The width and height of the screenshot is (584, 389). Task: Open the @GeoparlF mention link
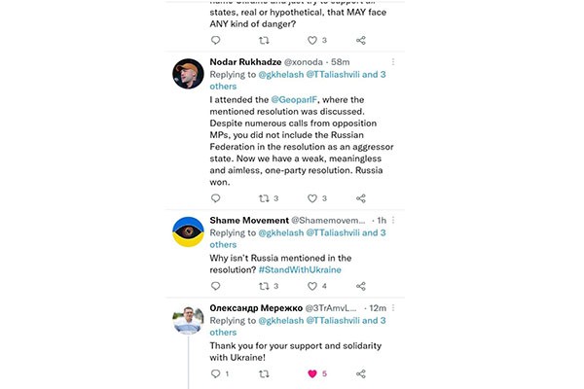point(307,97)
